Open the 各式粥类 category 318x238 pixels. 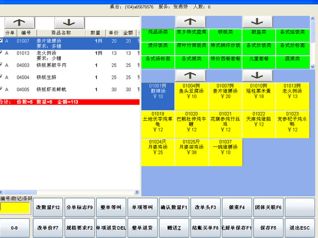[x=191, y=59]
